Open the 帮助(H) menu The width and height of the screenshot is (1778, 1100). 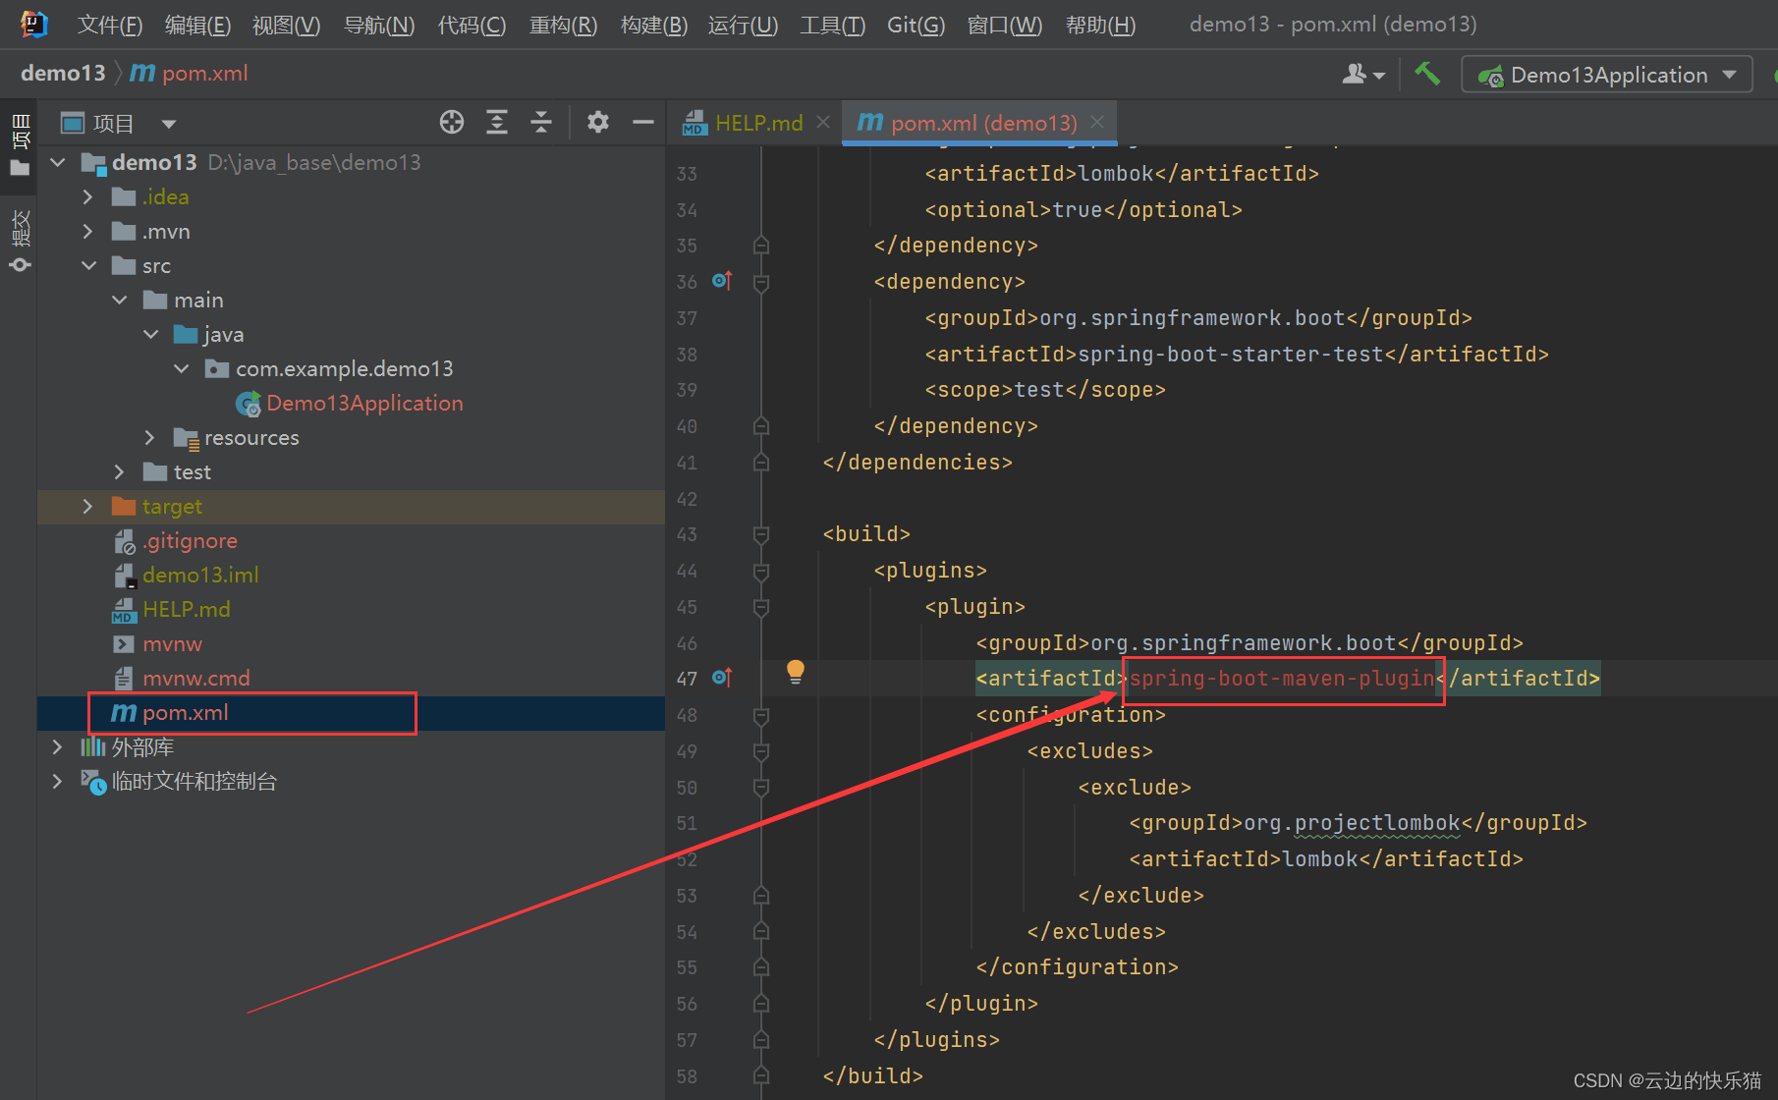(x=1100, y=25)
